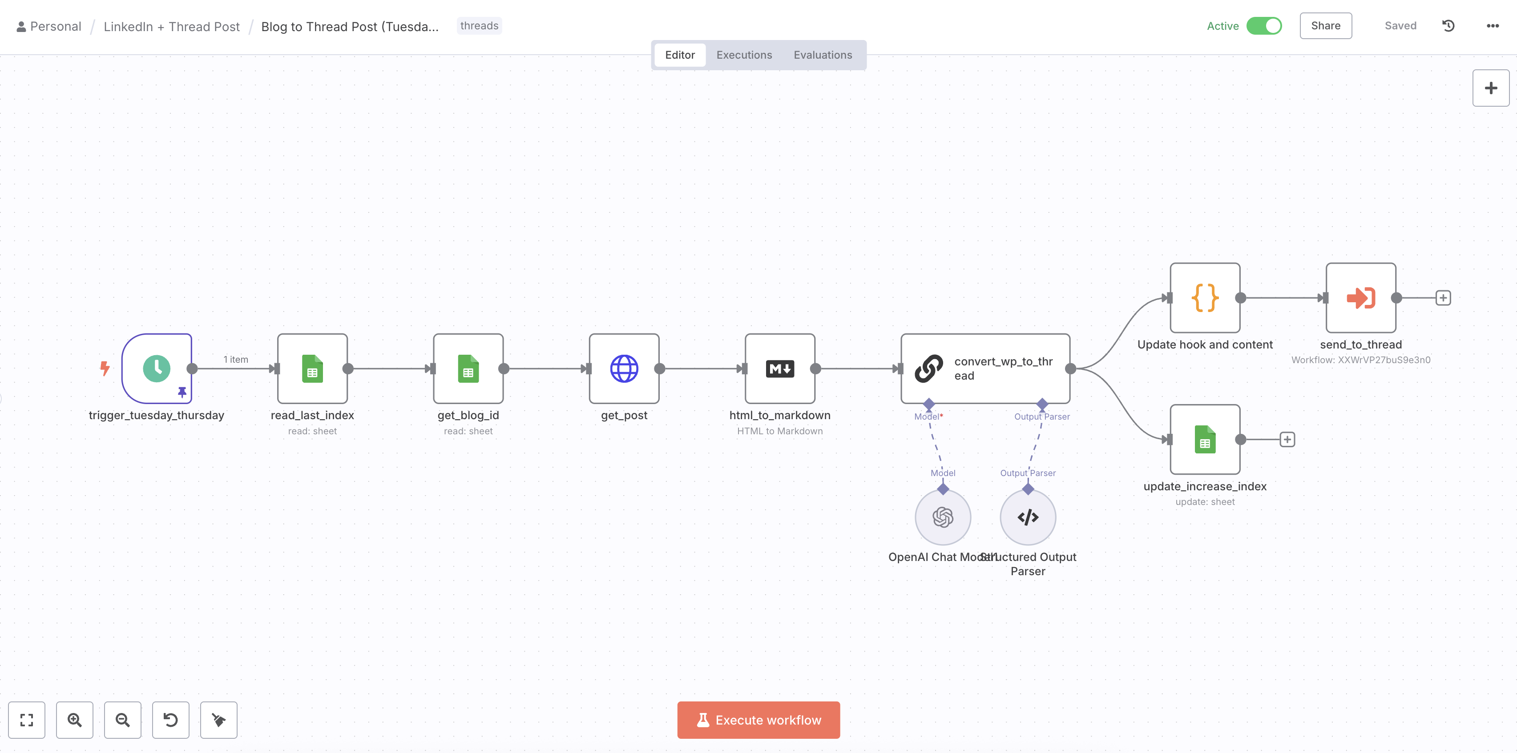1517x753 pixels.
Task: Open the get_post HTTP request node
Action: click(624, 368)
